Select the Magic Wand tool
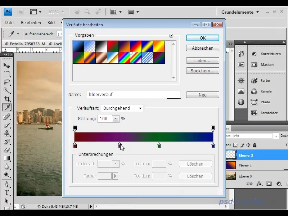The height and width of the screenshot is (216, 288). [7, 90]
